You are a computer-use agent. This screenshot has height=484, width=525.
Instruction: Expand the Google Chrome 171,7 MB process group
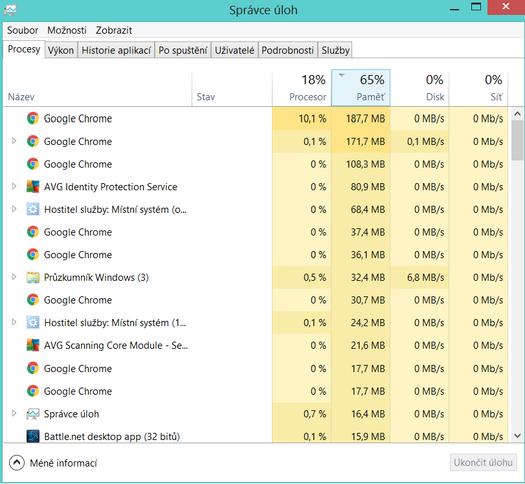[14, 141]
